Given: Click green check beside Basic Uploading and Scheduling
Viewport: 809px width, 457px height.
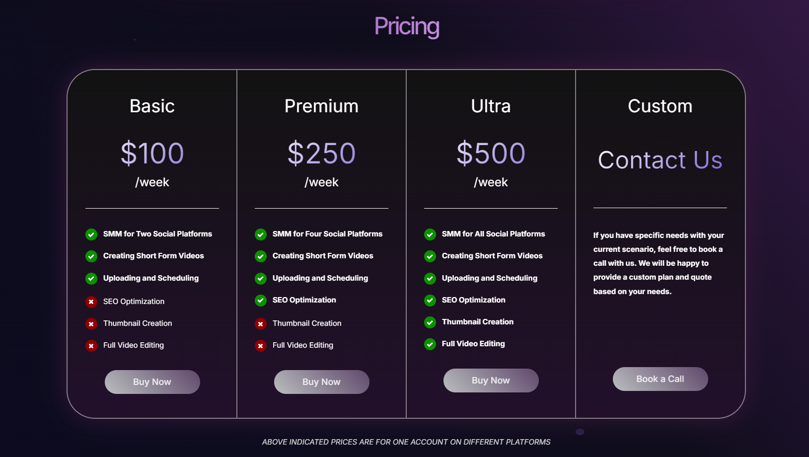Looking at the screenshot, I should 91,279.
